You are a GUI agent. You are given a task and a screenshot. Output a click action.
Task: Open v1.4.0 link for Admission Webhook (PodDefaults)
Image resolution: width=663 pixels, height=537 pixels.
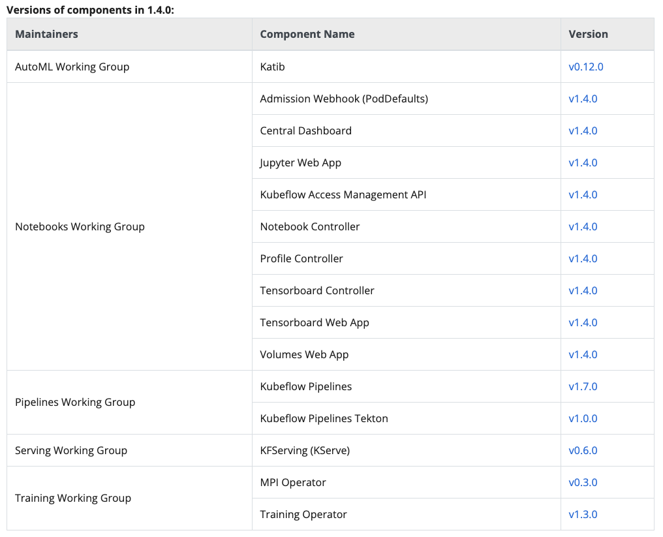click(x=583, y=99)
